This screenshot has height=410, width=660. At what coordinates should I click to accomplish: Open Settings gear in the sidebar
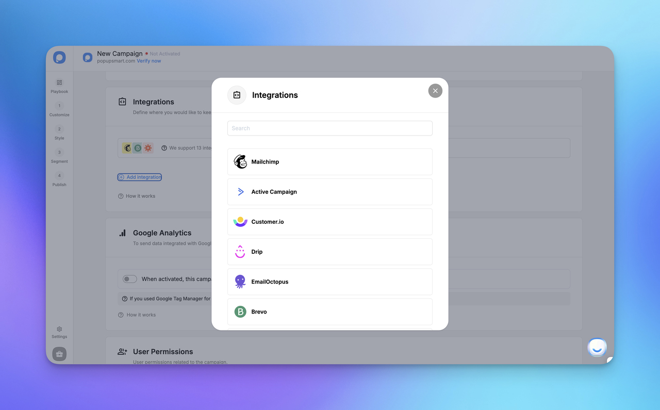click(x=59, y=332)
